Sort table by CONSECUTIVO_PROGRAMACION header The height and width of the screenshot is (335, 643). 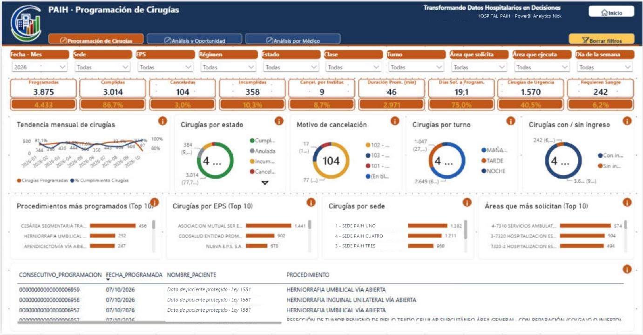pyautogui.click(x=60, y=275)
